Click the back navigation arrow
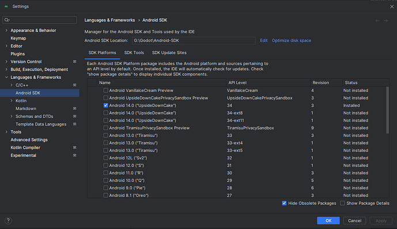Image resolution: width=397 pixels, height=229 pixels. [377, 21]
